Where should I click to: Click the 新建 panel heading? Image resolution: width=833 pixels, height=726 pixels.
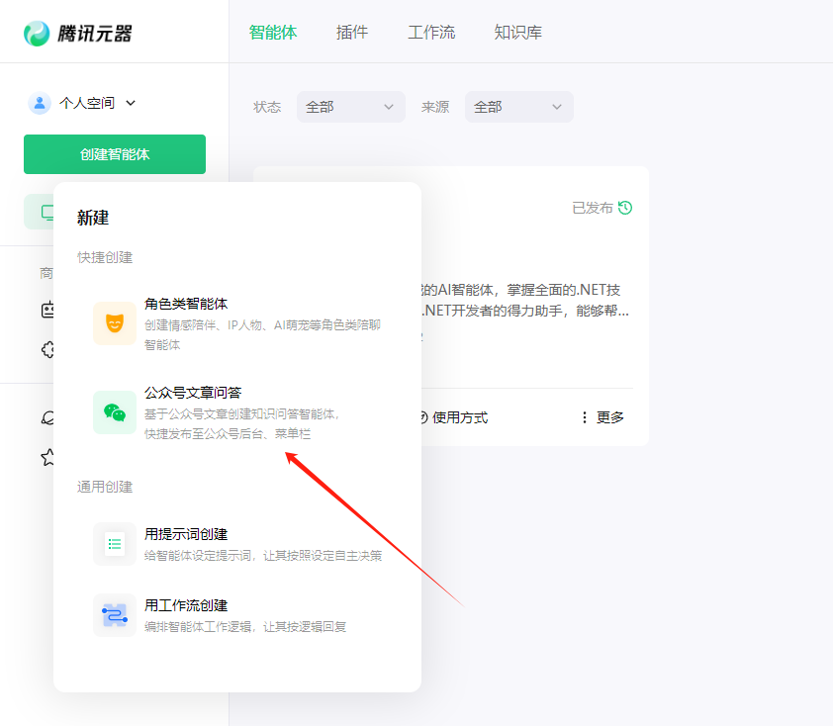tap(93, 218)
